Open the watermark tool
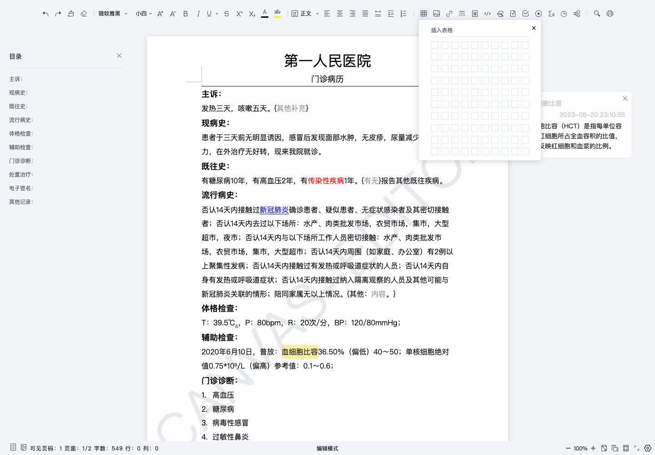 point(475,14)
